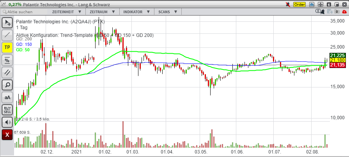Click the 2021 date axis label
The image size is (349, 157).
[76, 152]
